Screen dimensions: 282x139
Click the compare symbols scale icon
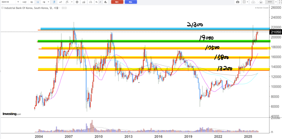click(x=91, y=2)
